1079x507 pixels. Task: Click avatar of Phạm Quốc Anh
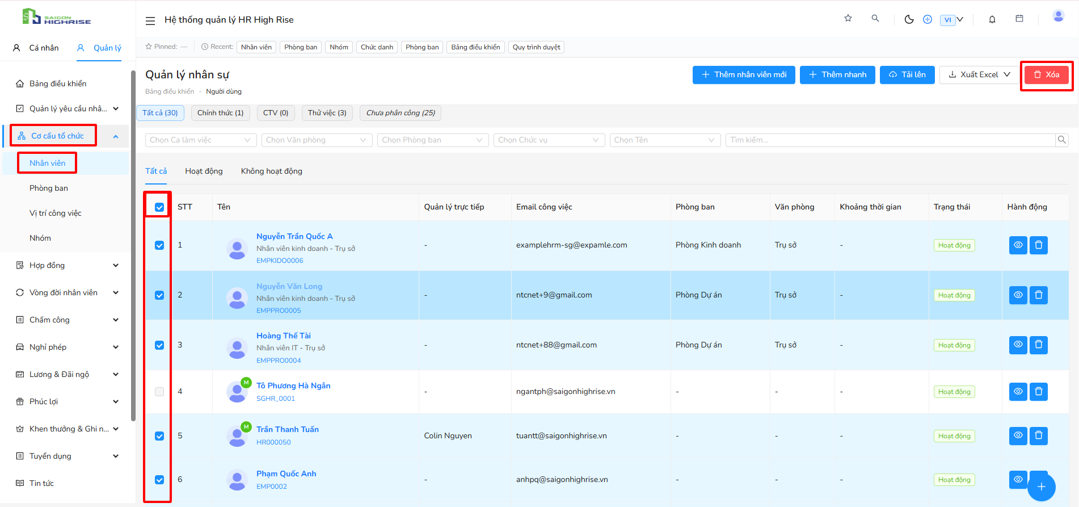pos(237,480)
